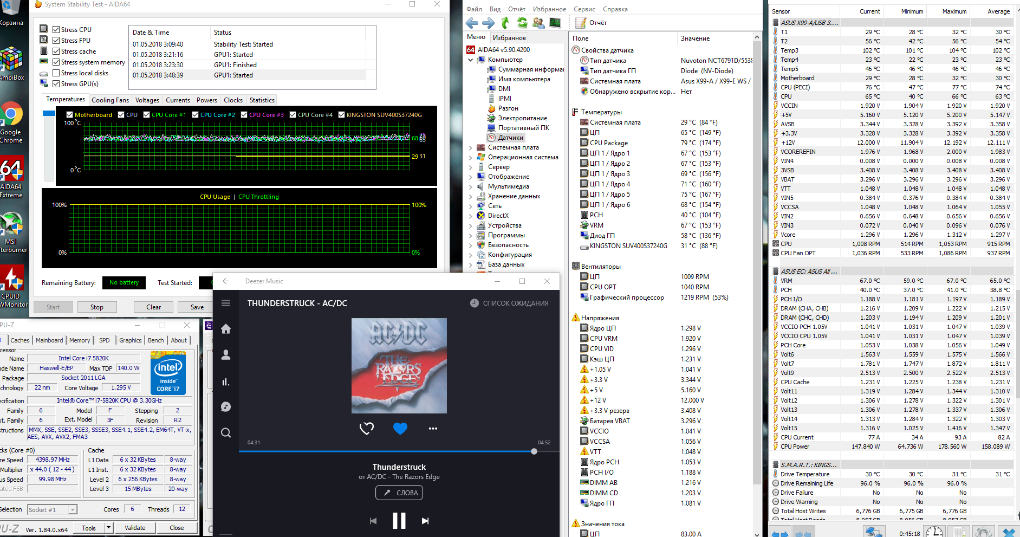
Task: Switch to the Voltages tab
Action: (x=147, y=100)
